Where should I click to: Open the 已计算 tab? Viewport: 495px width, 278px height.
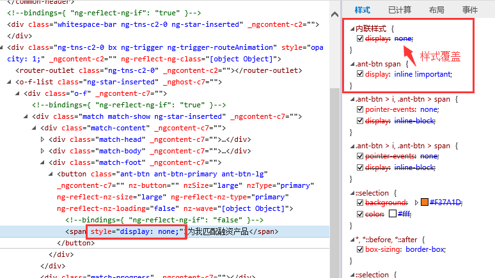[x=400, y=10]
